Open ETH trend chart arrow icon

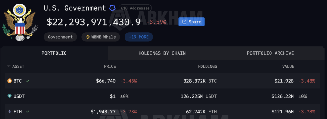click(27, 112)
